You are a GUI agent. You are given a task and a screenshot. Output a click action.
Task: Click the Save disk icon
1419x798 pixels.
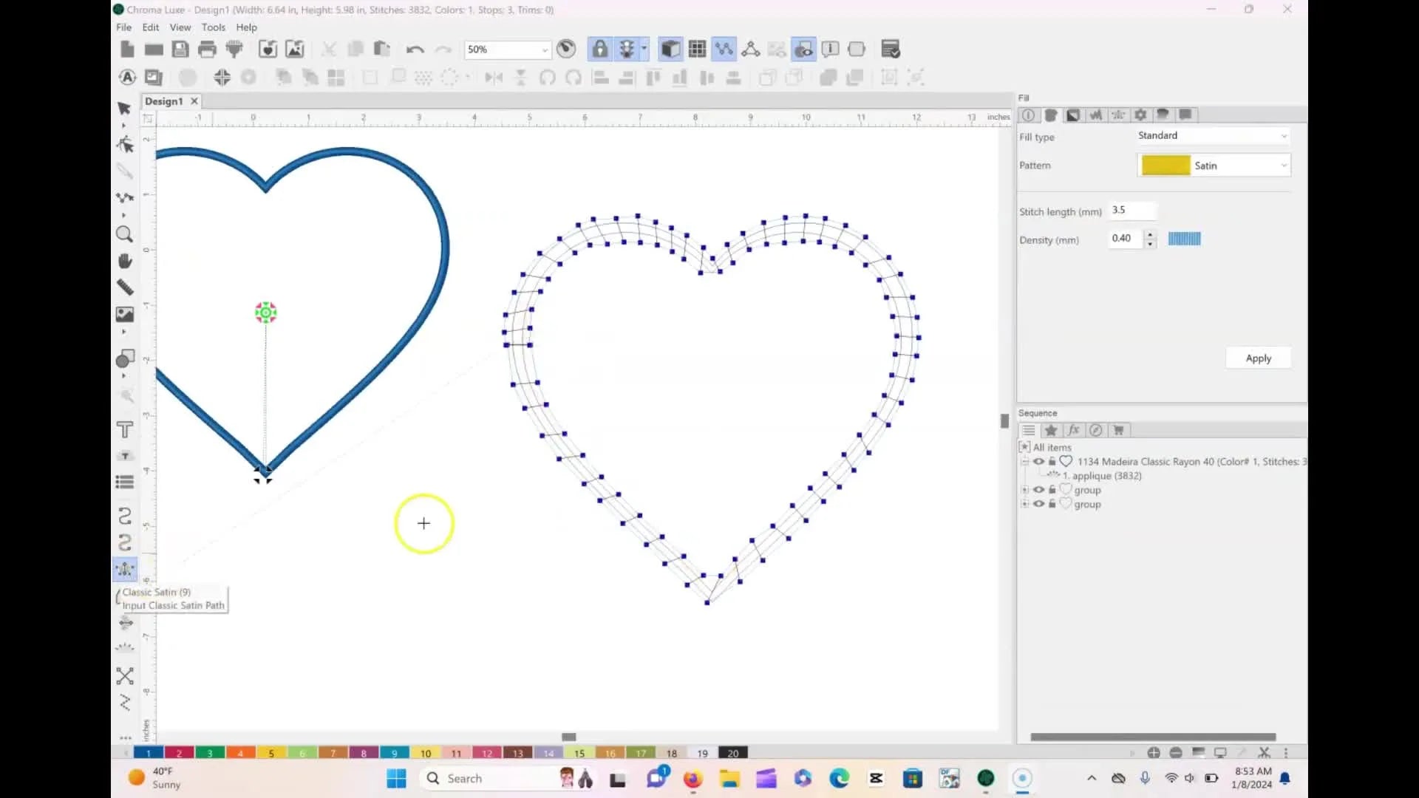coord(180,50)
